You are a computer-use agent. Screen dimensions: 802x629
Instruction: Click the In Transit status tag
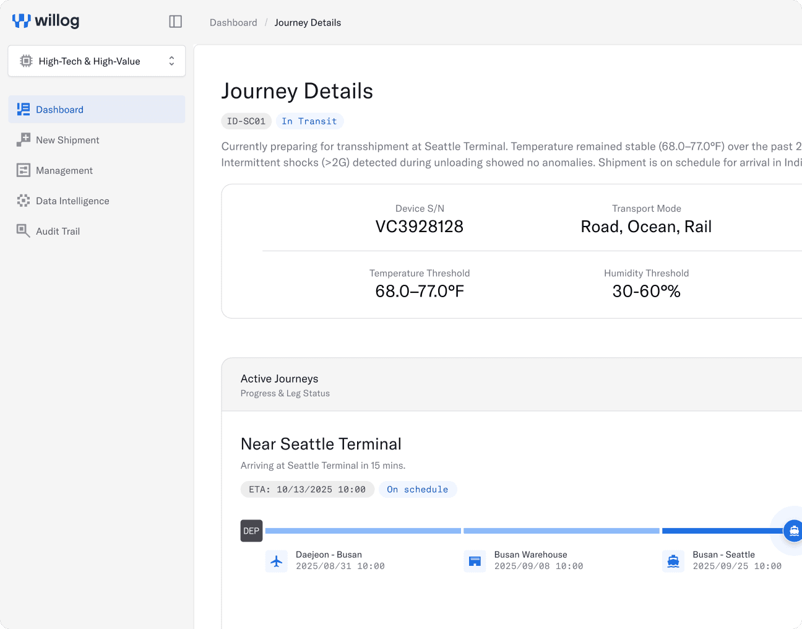(x=309, y=121)
